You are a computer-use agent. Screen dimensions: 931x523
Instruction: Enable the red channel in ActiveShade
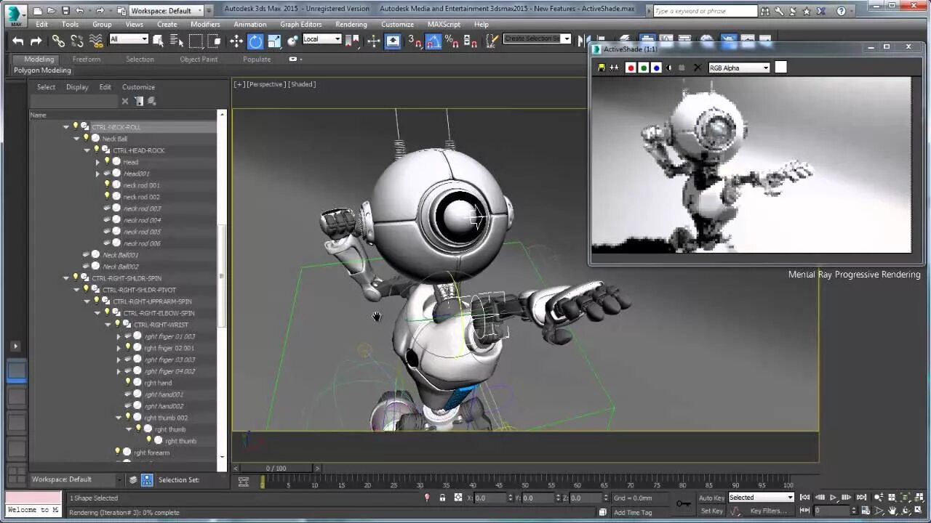(631, 68)
